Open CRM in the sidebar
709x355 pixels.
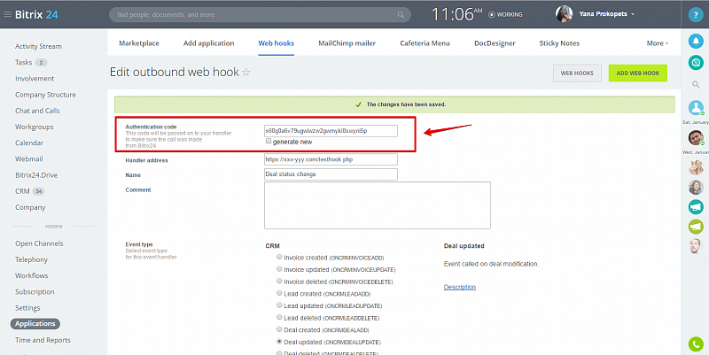pos(22,191)
